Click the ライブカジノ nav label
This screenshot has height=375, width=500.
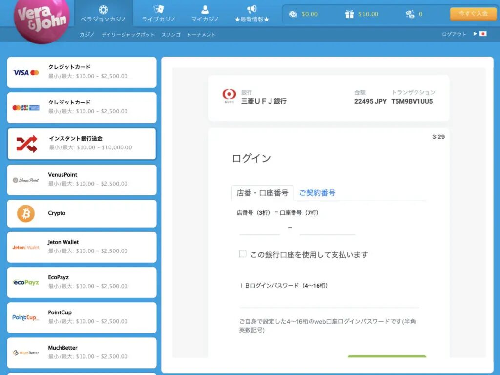coord(159,19)
